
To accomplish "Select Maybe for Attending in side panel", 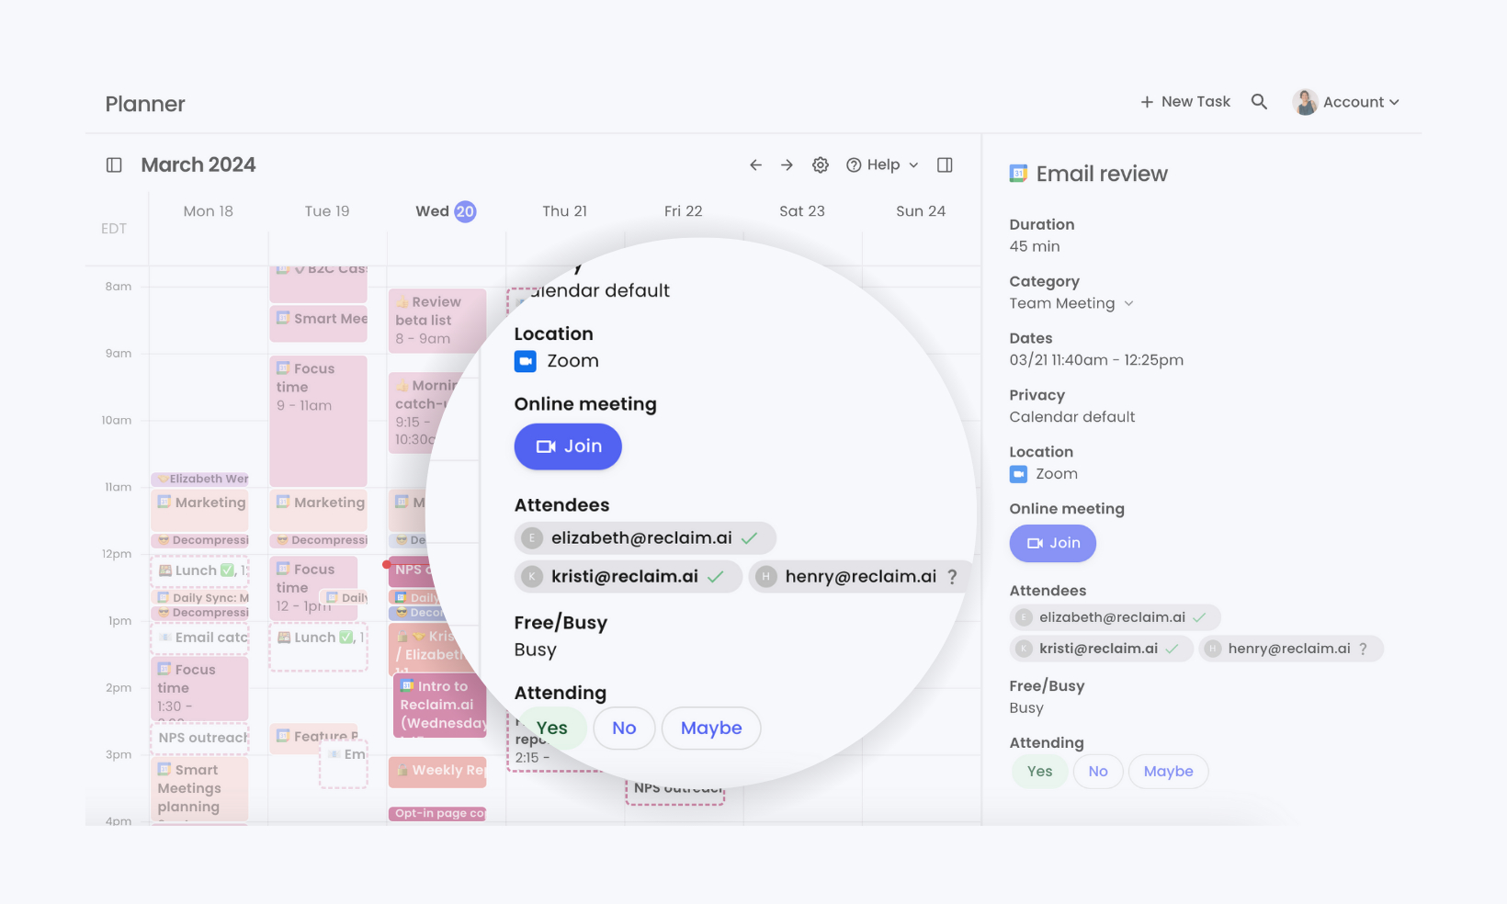I will (1169, 772).
